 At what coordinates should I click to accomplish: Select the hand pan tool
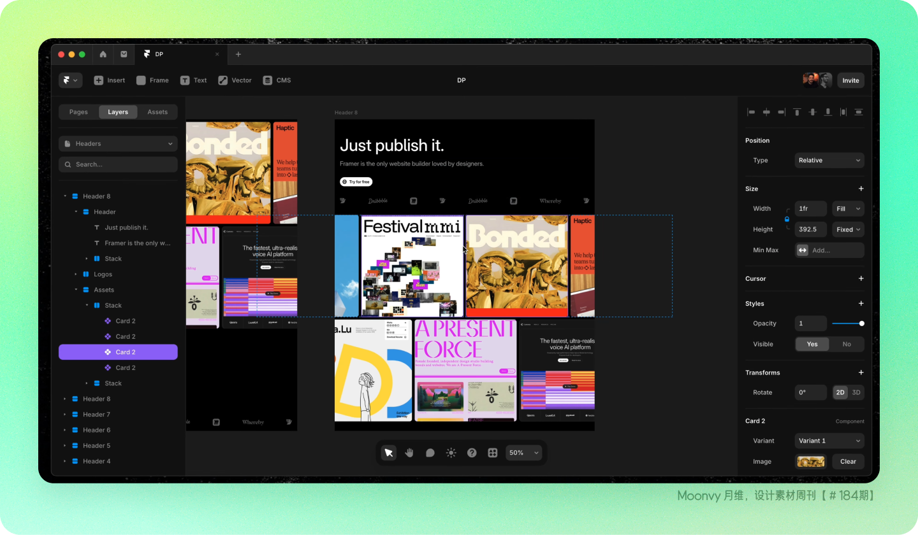409,453
